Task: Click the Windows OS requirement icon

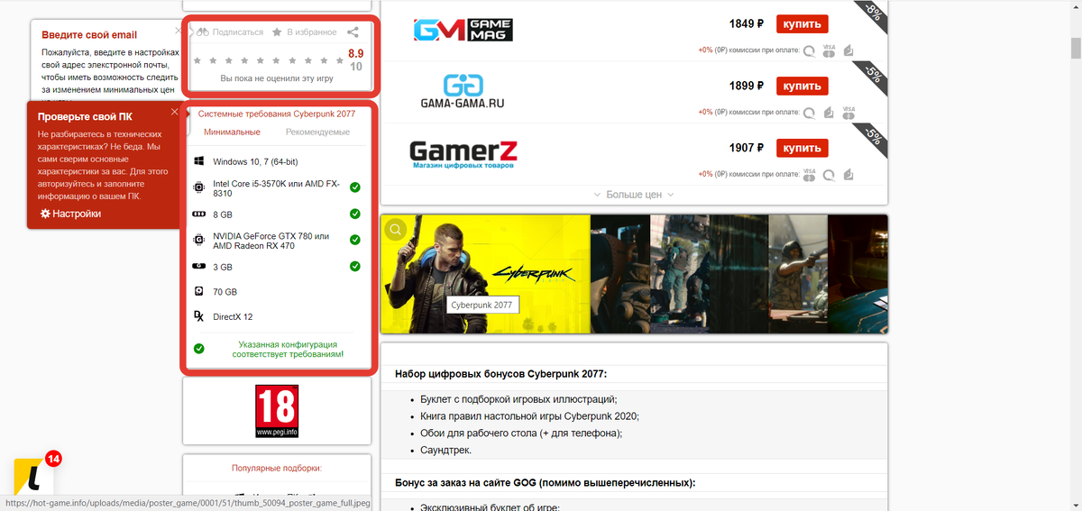Action: coord(198,162)
